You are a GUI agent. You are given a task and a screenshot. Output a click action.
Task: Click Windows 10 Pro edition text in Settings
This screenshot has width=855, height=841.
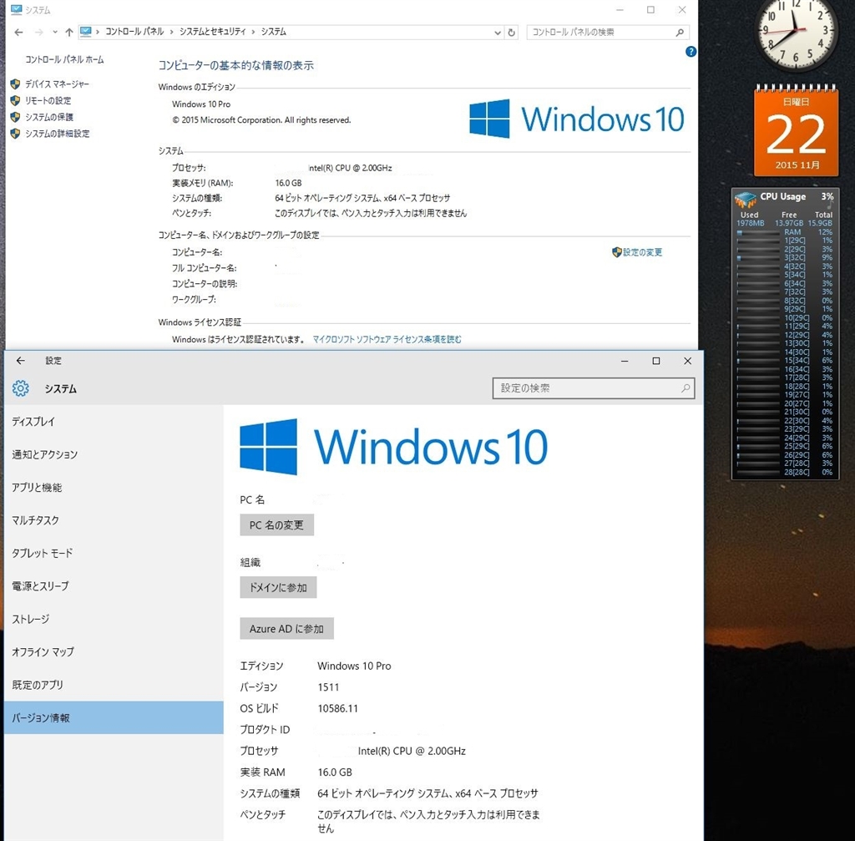(x=354, y=666)
